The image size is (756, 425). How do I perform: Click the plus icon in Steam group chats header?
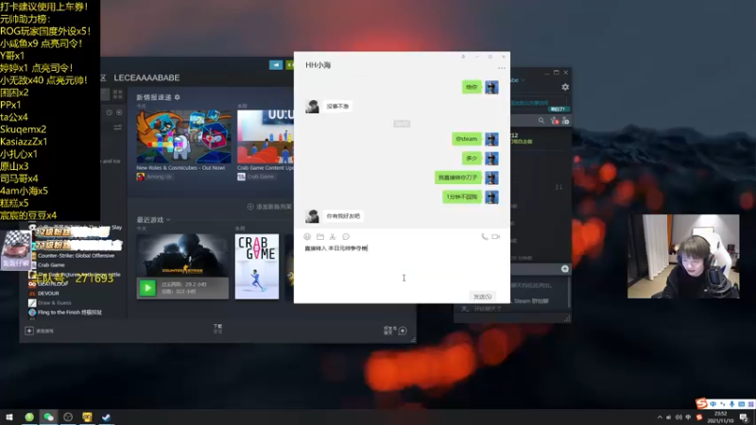point(564,269)
